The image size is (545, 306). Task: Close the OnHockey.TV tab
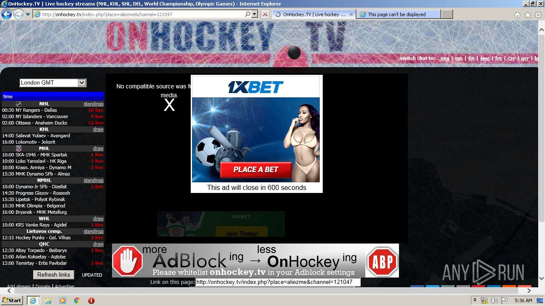tap(351, 14)
